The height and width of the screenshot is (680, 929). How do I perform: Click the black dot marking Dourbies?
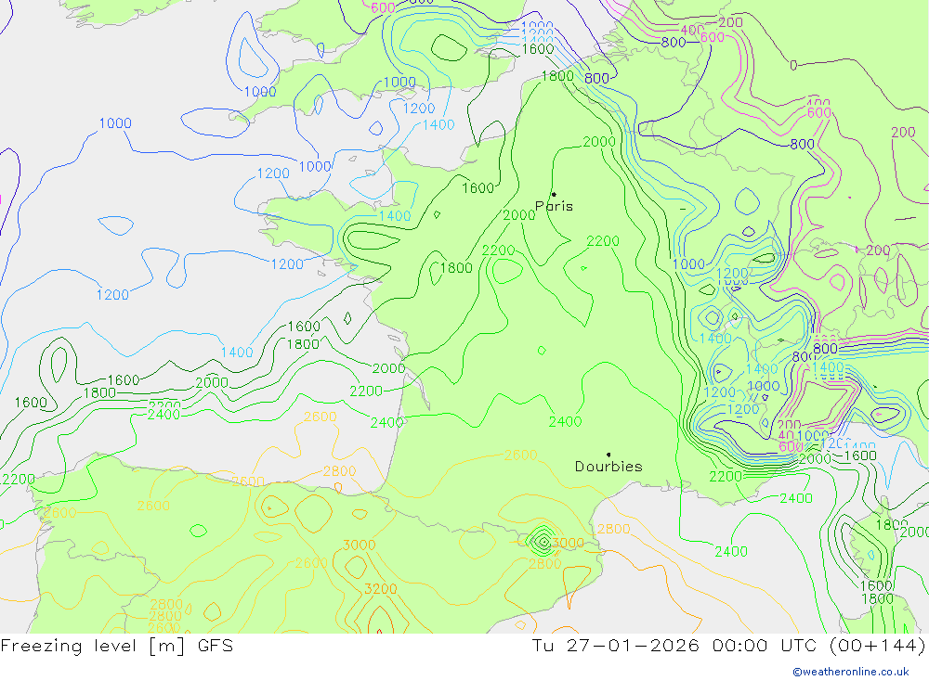coord(608,455)
